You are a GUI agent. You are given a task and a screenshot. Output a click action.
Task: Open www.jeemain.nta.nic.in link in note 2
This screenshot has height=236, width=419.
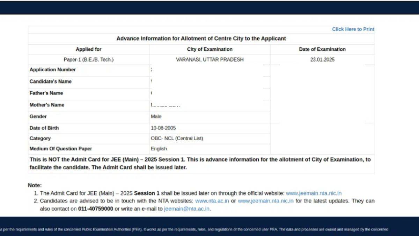pos(265,201)
